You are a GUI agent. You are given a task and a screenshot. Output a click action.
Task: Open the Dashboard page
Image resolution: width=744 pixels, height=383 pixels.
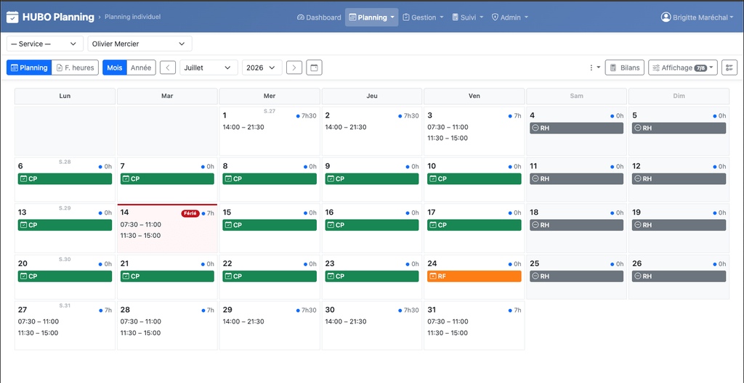pos(319,17)
